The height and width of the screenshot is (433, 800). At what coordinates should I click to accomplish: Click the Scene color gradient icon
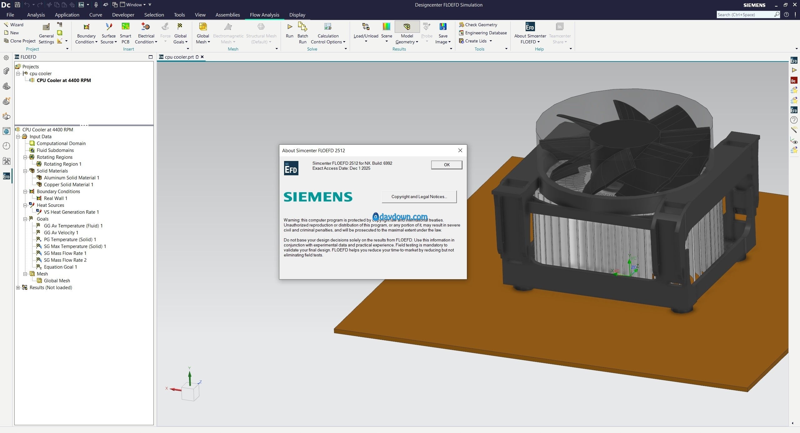click(386, 27)
